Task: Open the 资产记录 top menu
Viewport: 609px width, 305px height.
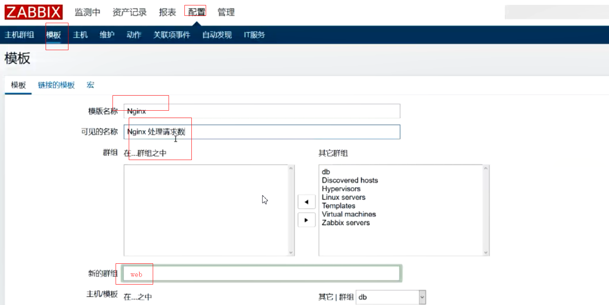Action: click(130, 12)
